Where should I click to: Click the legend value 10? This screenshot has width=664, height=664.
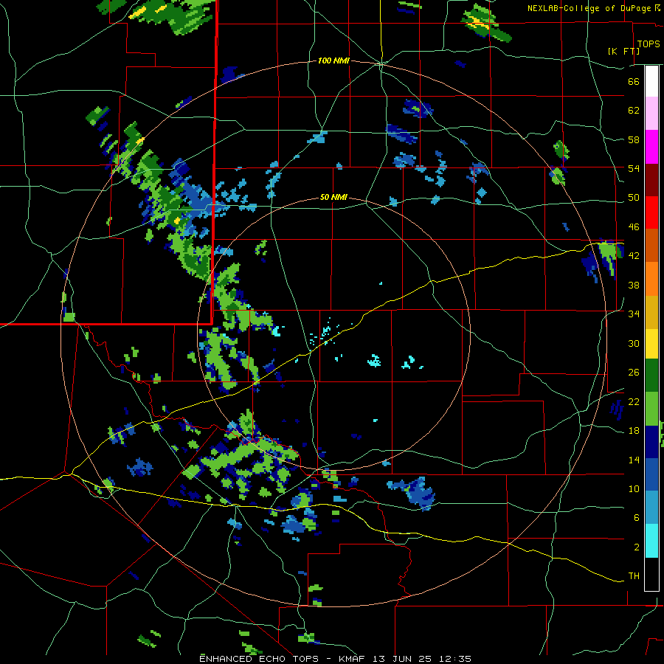(x=634, y=488)
